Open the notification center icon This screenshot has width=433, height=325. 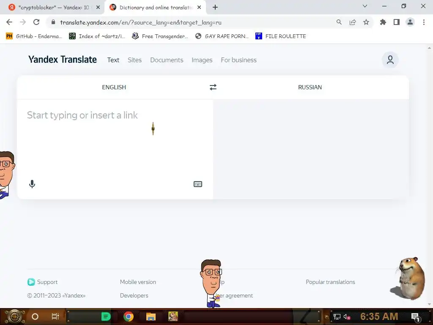416,317
